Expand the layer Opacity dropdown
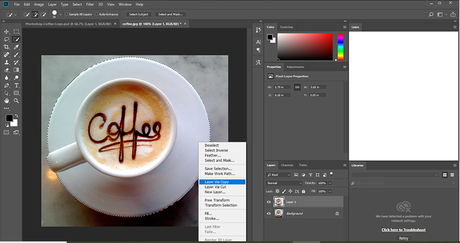Viewport: 460px width, 243px height. (x=330, y=183)
